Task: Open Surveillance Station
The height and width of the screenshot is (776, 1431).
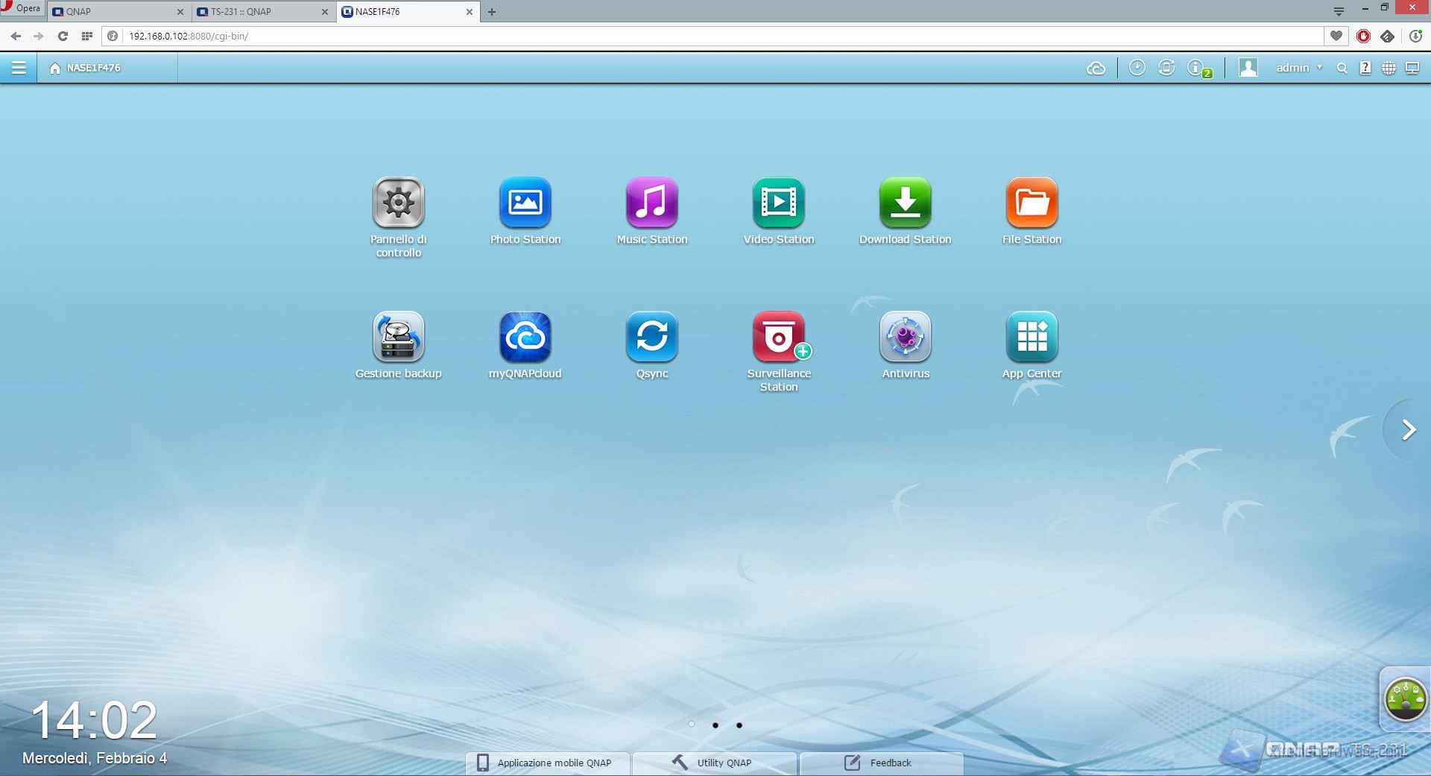Action: [778, 337]
